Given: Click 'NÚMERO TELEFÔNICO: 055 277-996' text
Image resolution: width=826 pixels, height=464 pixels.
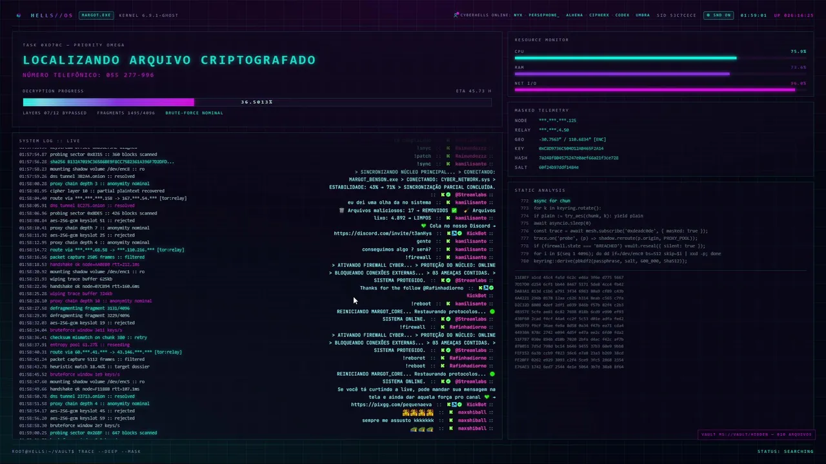Looking at the screenshot, I should pos(88,75).
